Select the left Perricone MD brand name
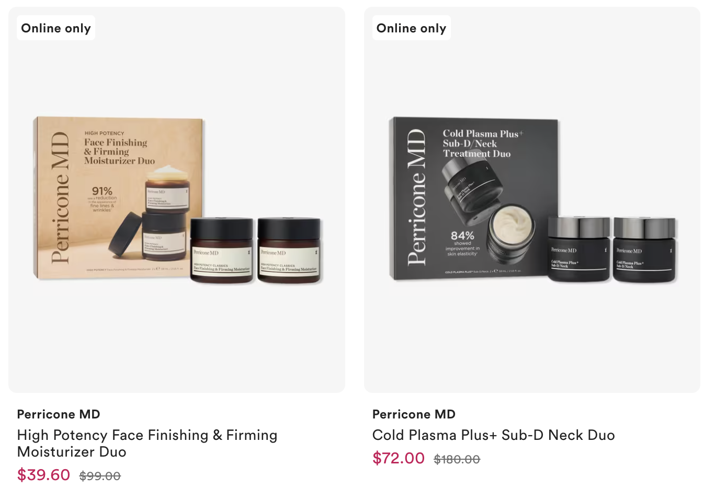704x489 pixels. coord(59,414)
